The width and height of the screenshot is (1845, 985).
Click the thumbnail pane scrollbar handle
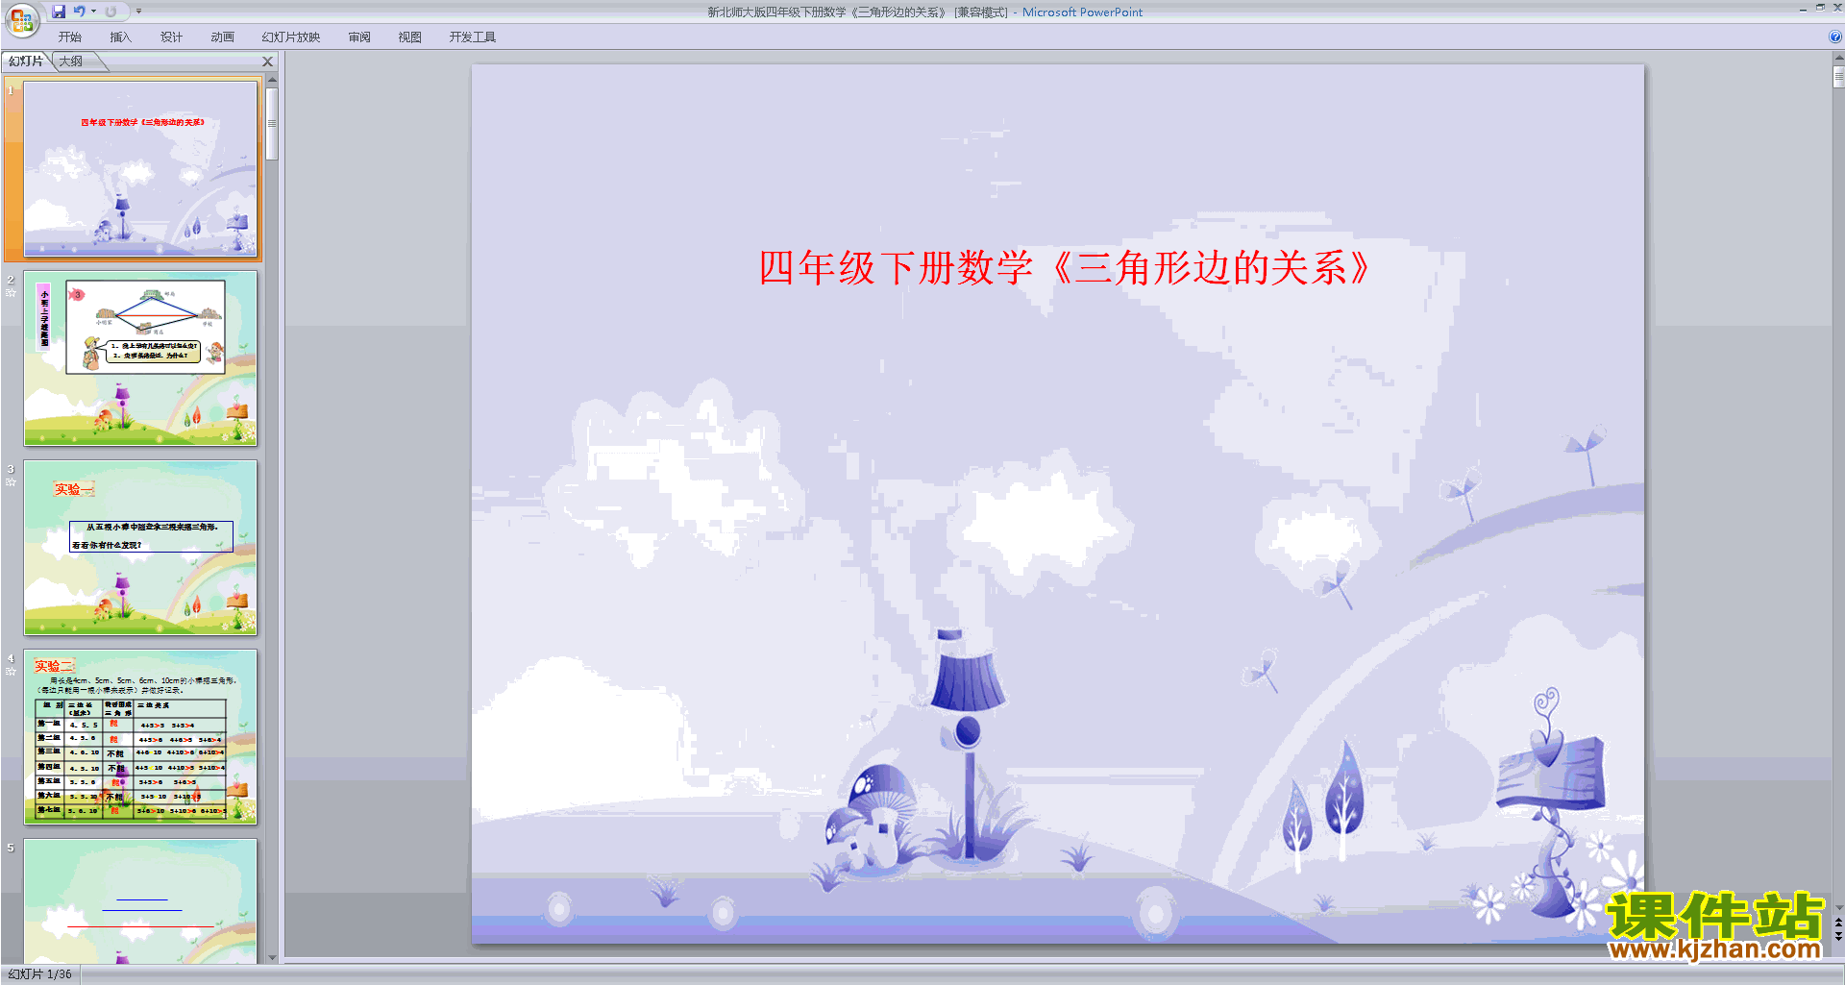click(272, 124)
